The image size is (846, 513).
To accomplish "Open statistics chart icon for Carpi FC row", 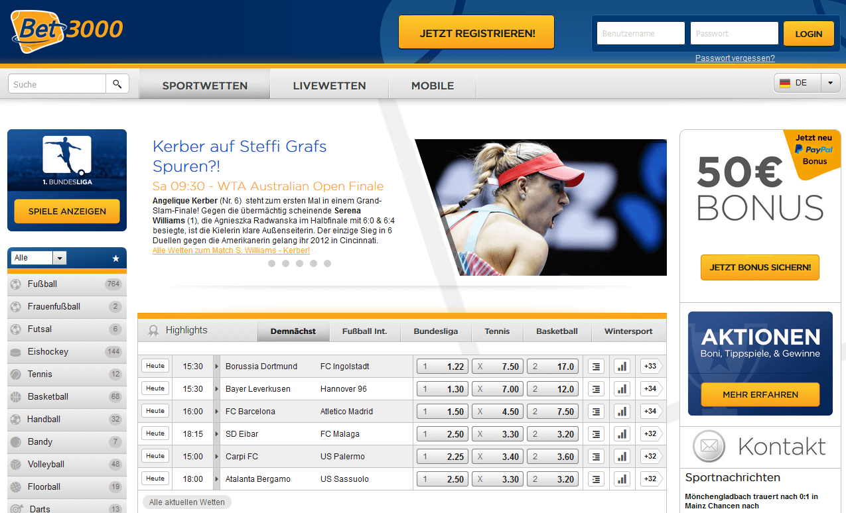I will tap(621, 456).
